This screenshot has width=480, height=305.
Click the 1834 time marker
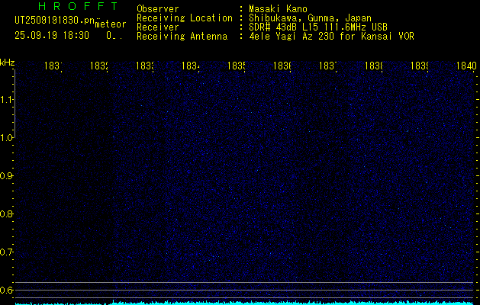pyautogui.click(x=191, y=66)
